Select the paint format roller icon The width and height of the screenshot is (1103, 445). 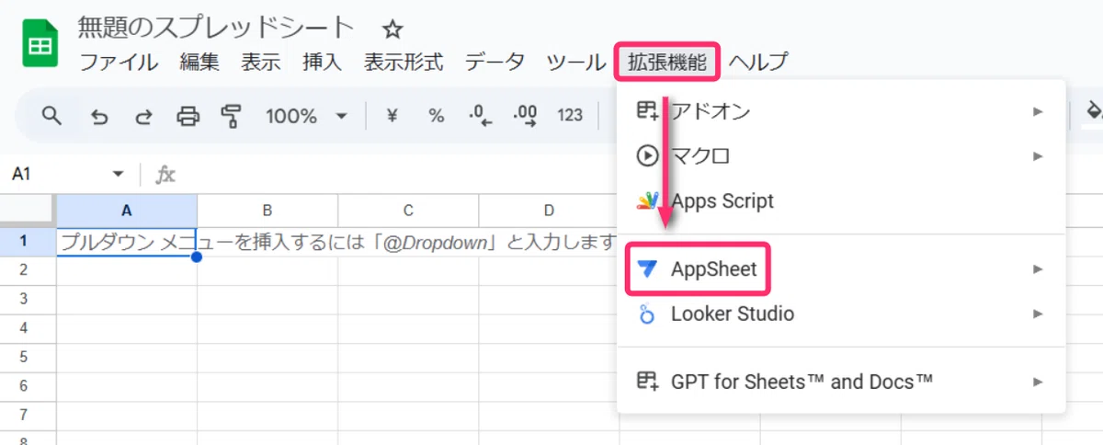(231, 116)
